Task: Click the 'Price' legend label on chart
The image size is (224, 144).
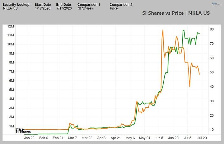Action: (20, 129)
